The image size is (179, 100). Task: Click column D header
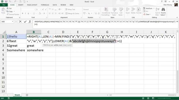(x=63, y=32)
